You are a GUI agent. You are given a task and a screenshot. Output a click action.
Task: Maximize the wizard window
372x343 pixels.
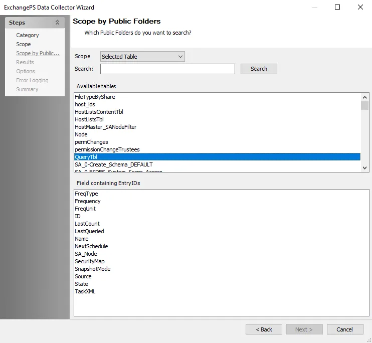tap(337, 7)
